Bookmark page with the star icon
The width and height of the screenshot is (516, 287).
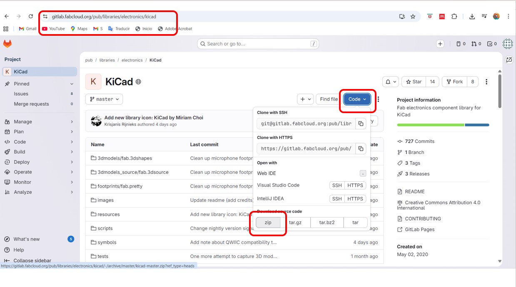coord(413,16)
